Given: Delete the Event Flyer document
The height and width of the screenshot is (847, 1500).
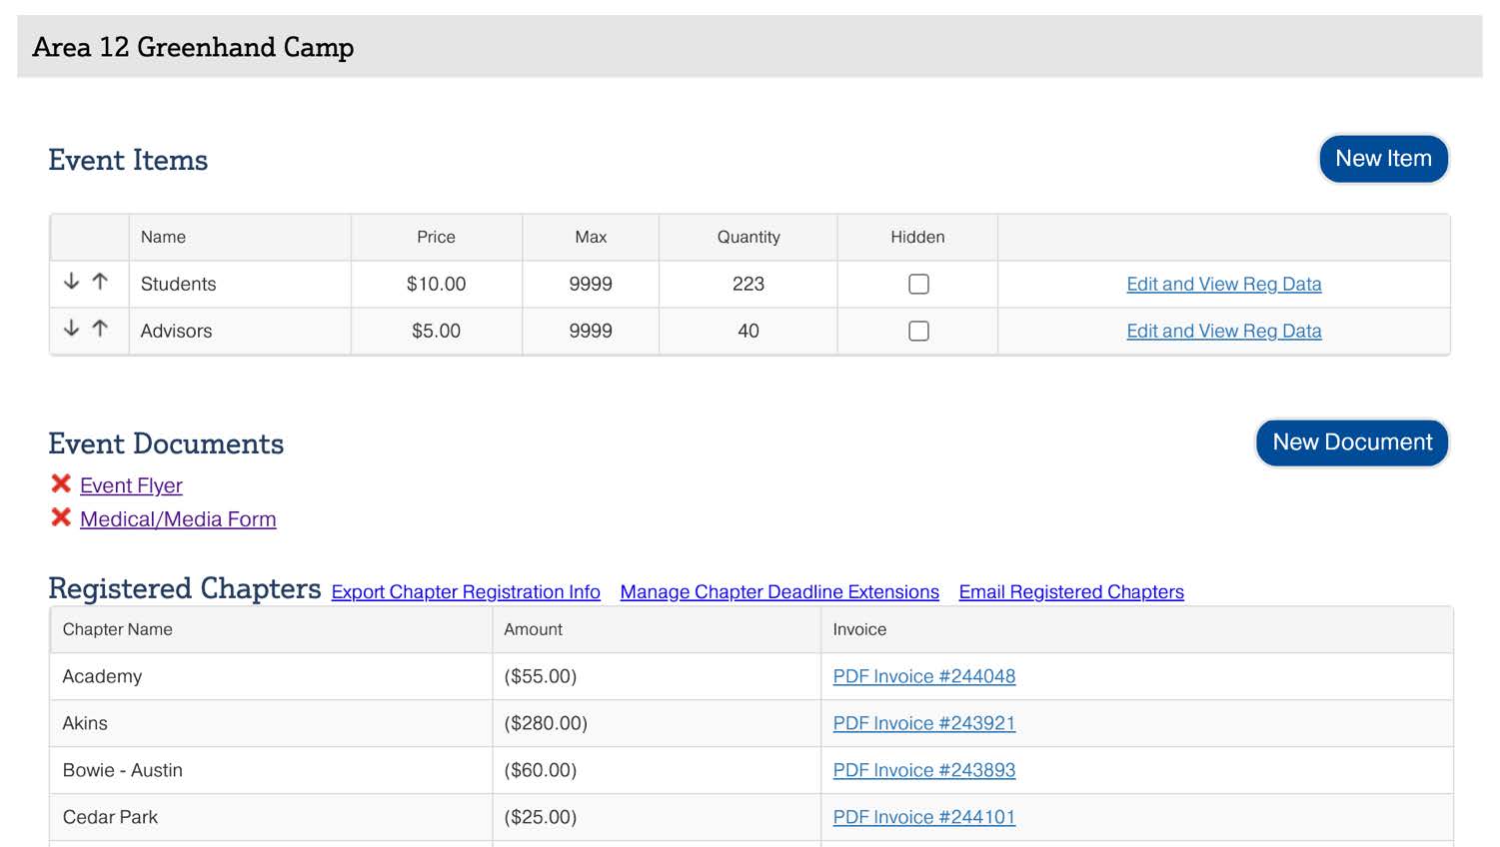Looking at the screenshot, I should (61, 484).
